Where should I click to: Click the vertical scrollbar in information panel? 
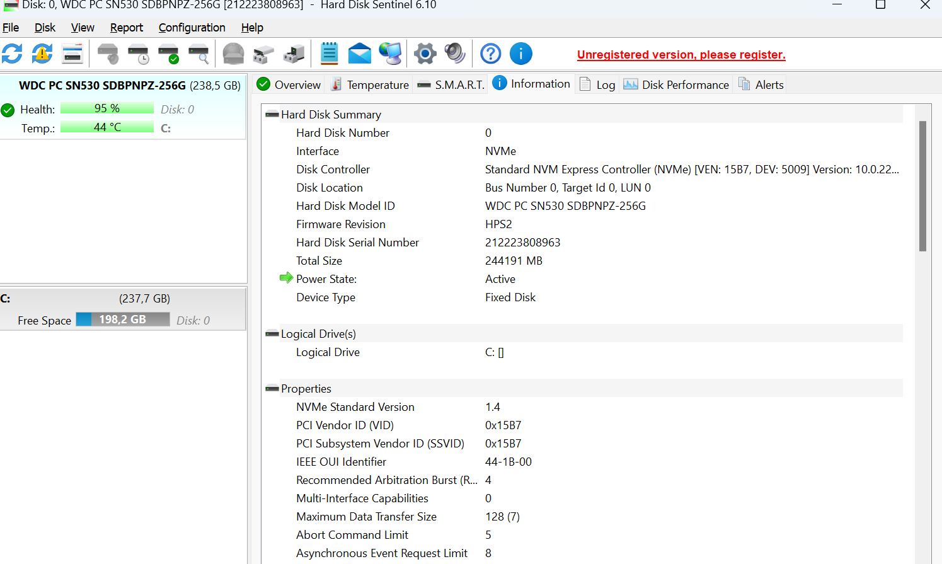[x=922, y=187]
